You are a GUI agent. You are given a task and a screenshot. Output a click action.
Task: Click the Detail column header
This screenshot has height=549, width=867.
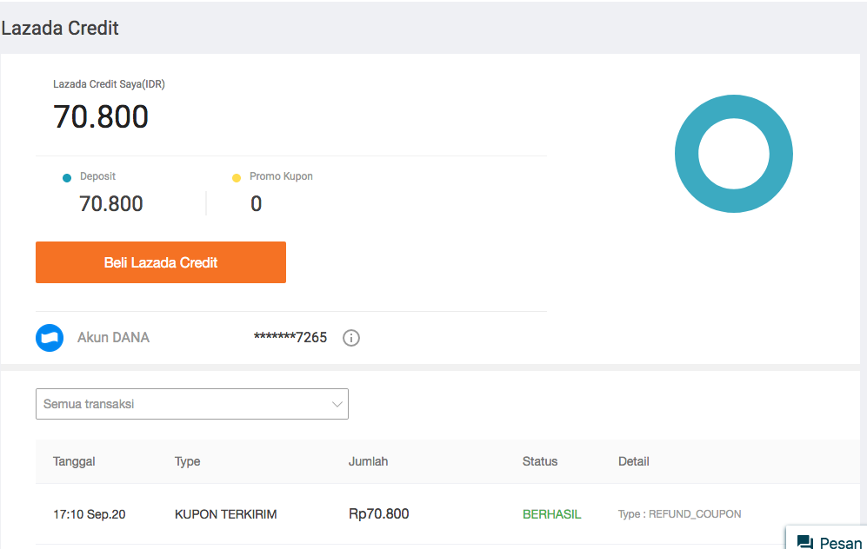coord(633,461)
